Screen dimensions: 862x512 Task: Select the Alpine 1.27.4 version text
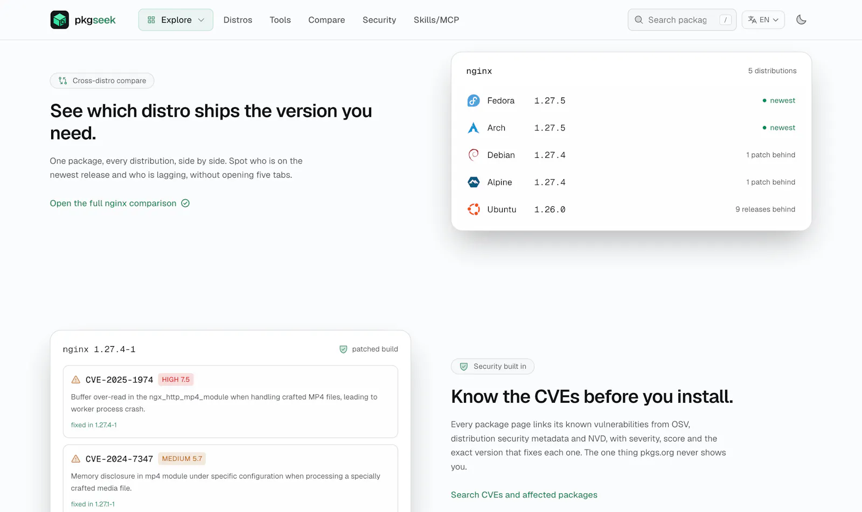pos(550,182)
